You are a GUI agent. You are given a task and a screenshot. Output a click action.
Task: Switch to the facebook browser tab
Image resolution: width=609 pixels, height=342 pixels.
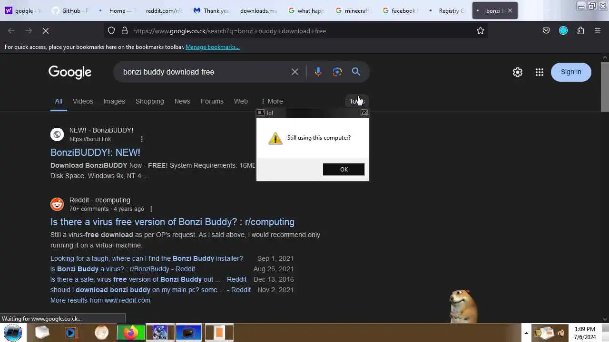pos(400,10)
